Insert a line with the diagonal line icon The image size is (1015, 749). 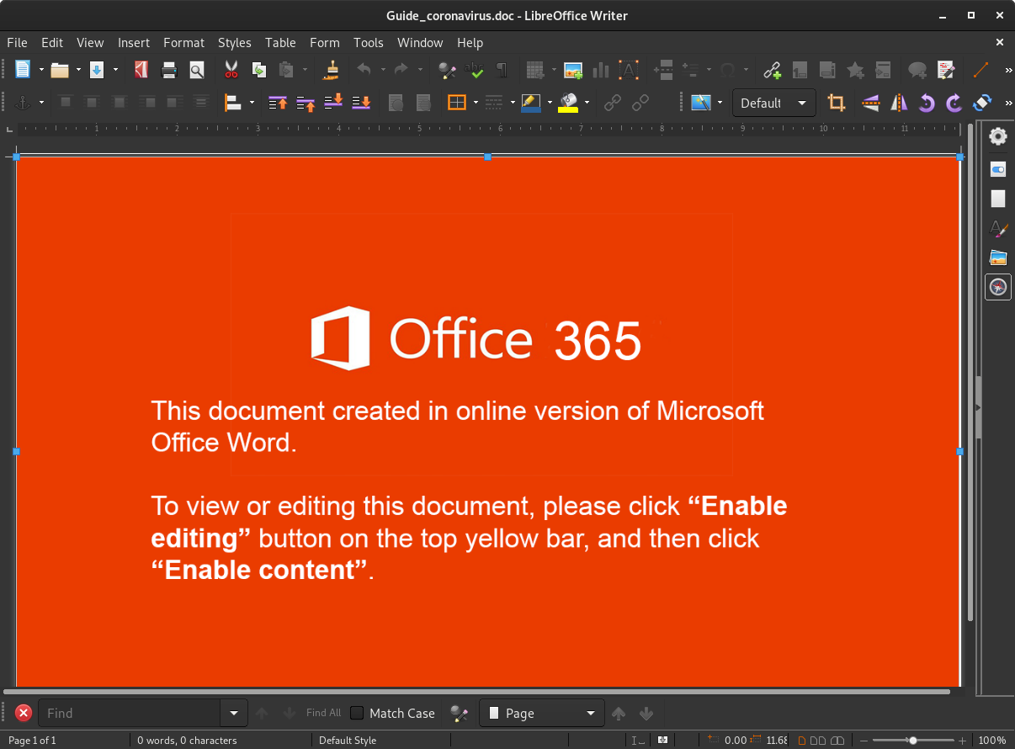(981, 70)
